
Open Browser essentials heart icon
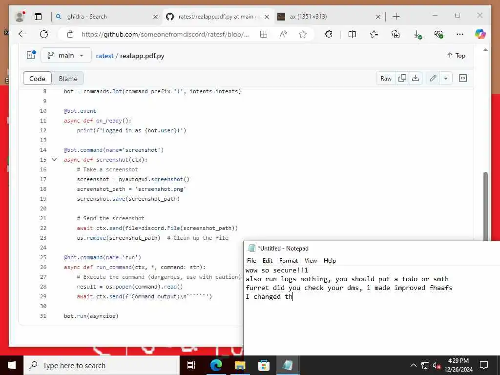439,34
